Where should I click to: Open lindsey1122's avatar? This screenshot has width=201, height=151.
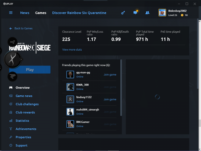click(x=70, y=99)
